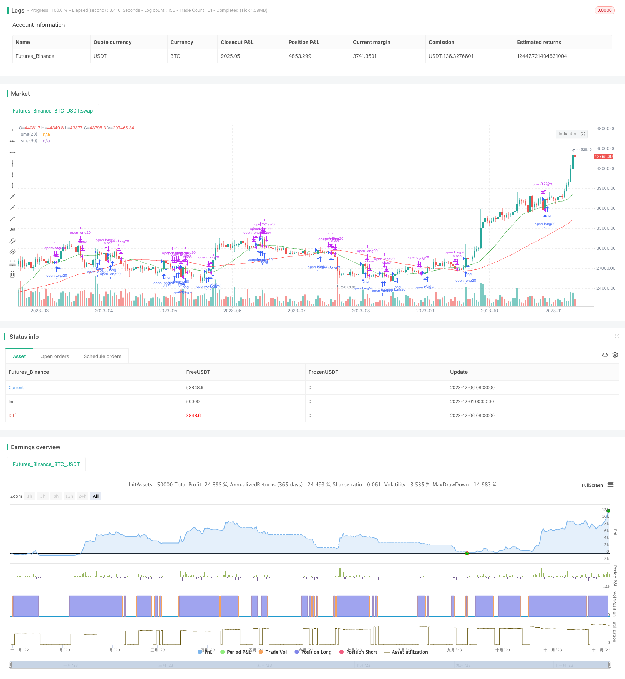Toggle the PnL series in legend
625x679 pixels.
(205, 652)
